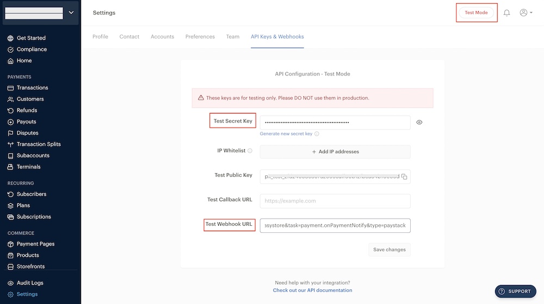The height and width of the screenshot is (304, 544).
Task: Click the IP Whitelist info icon
Action: coord(250,151)
